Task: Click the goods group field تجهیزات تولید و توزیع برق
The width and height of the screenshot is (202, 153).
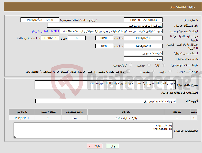Action: (x=106, y=101)
